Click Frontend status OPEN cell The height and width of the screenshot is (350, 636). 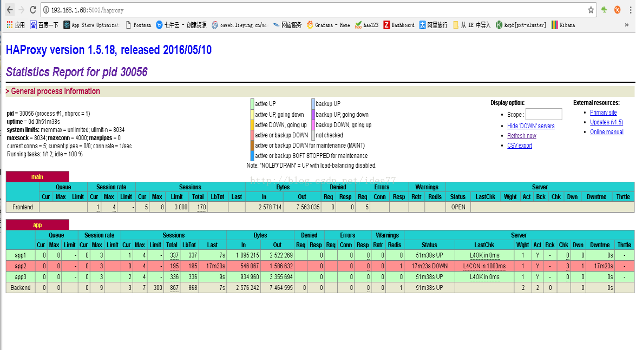point(458,207)
